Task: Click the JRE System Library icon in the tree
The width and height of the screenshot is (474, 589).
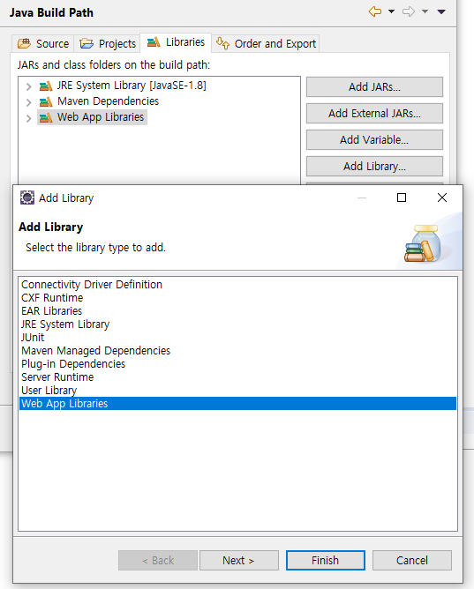Action: coord(46,86)
